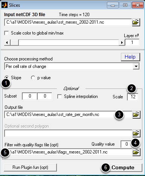This screenshot has width=145, height=176.
Task: Browse for input netCDF 3D file
Action: [x=136, y=22]
